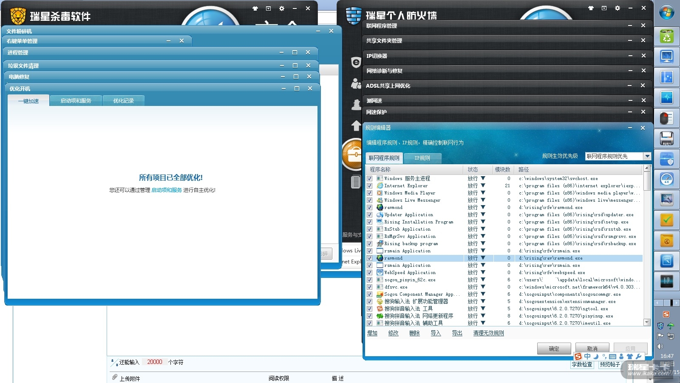This screenshot has height=383, width=680.
Task: Switch to the 启动项和服务 tab
Action: tap(76, 101)
